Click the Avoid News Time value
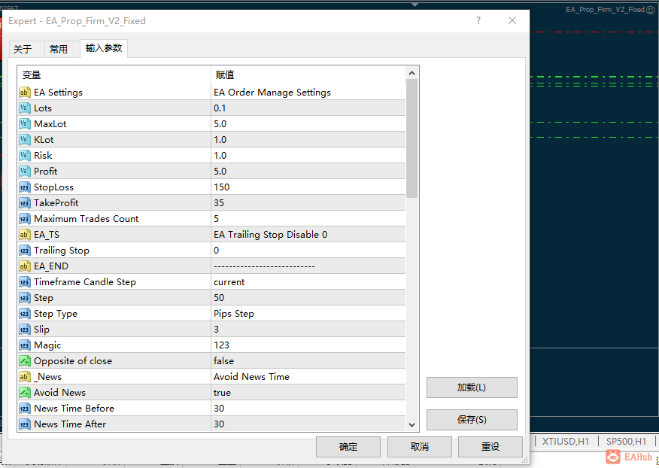 click(251, 377)
